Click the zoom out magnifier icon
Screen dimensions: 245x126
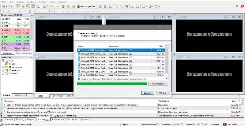tap(121, 6)
